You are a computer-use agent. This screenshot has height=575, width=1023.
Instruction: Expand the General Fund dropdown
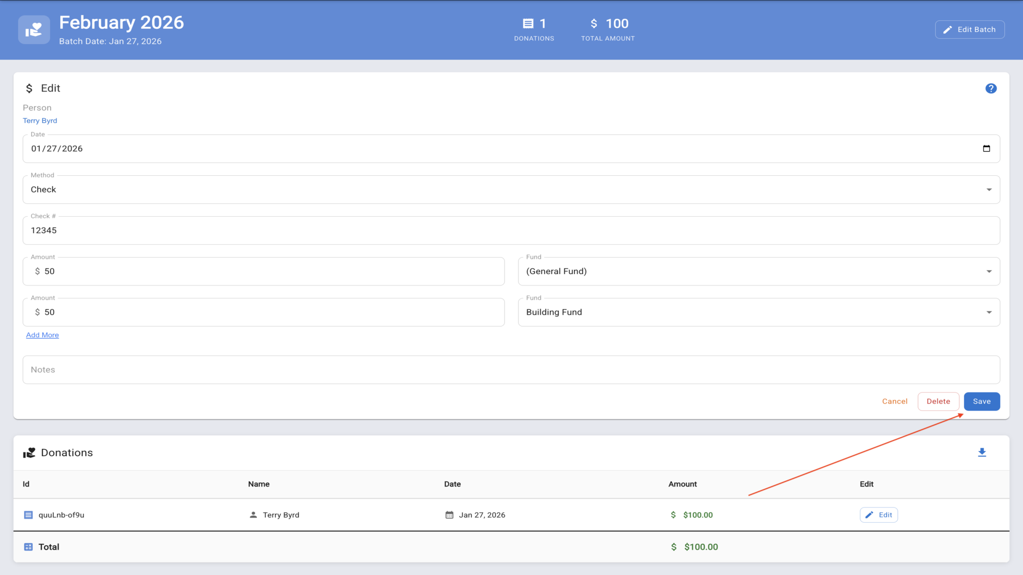(x=758, y=272)
